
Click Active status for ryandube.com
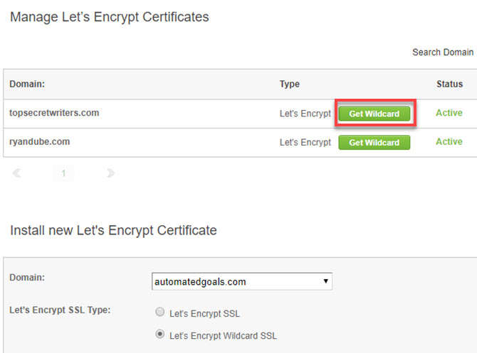[x=449, y=141]
